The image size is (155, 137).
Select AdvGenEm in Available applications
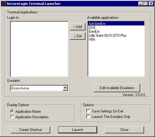(x=116, y=24)
